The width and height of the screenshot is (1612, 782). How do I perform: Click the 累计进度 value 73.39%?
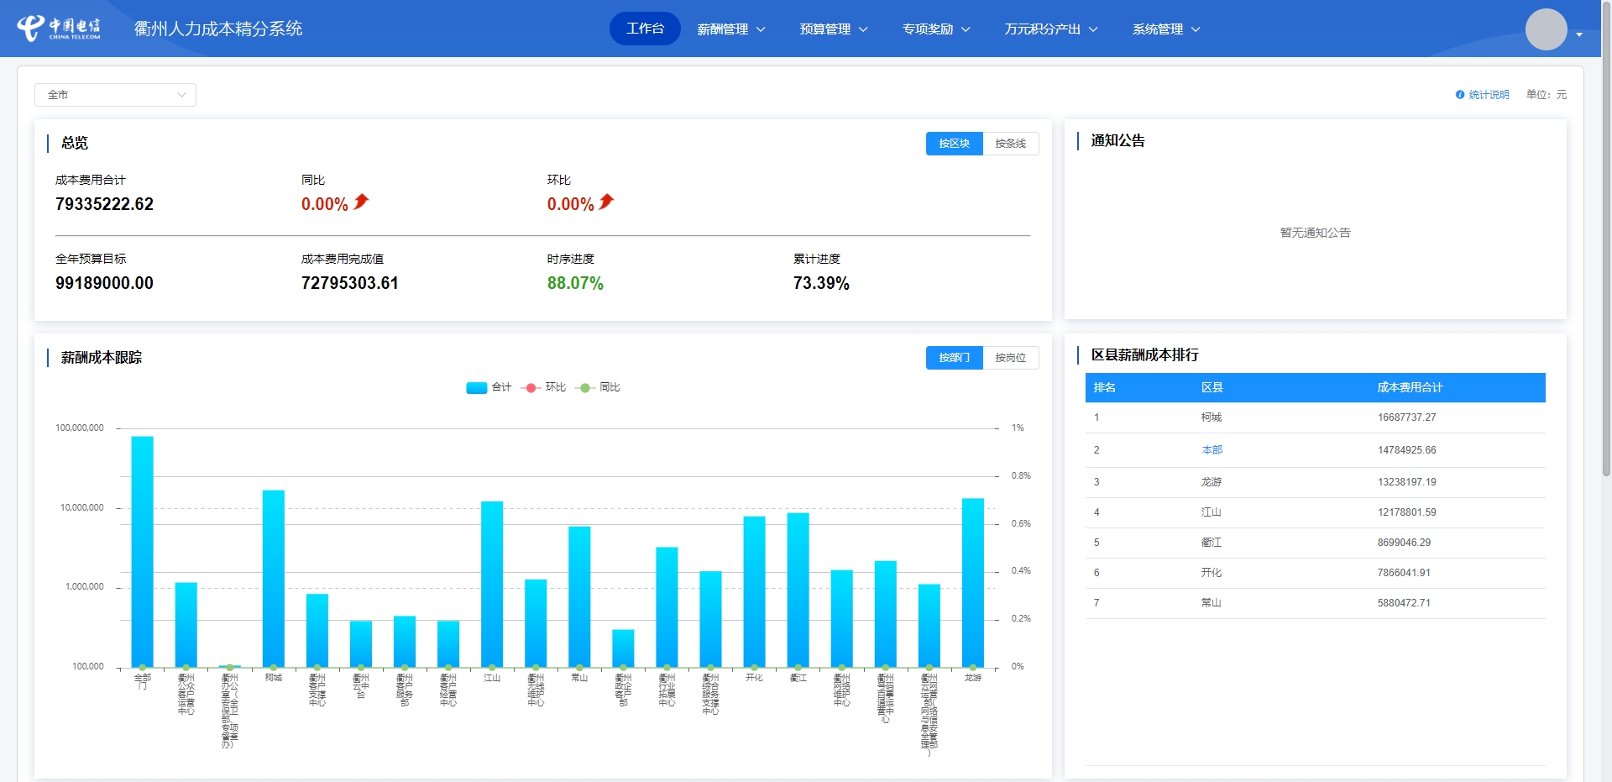(x=821, y=283)
